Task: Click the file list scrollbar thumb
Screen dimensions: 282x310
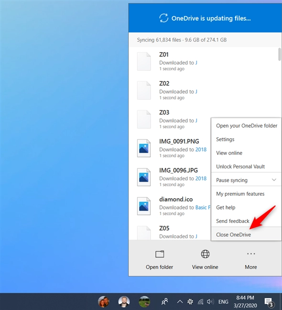Action: point(280,54)
